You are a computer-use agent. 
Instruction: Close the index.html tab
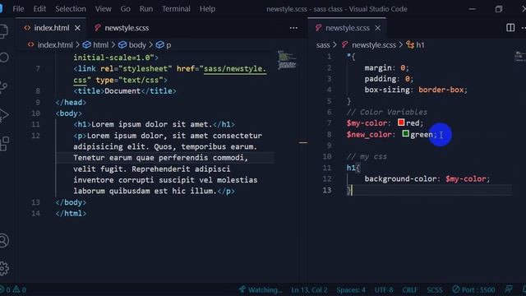[77, 28]
